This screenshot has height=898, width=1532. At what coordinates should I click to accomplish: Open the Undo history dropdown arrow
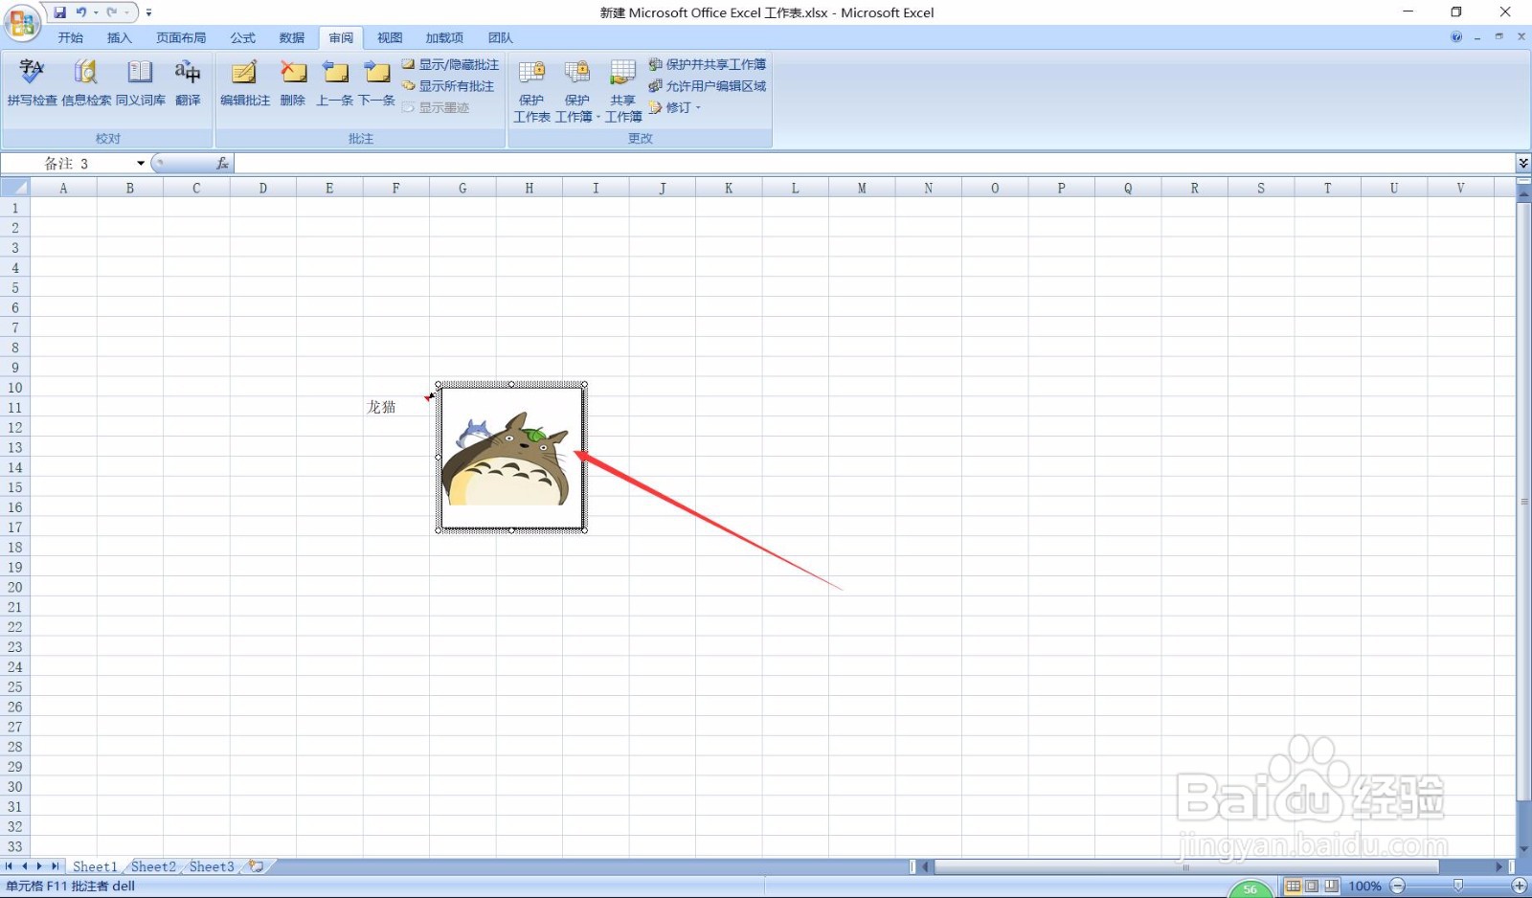click(96, 12)
